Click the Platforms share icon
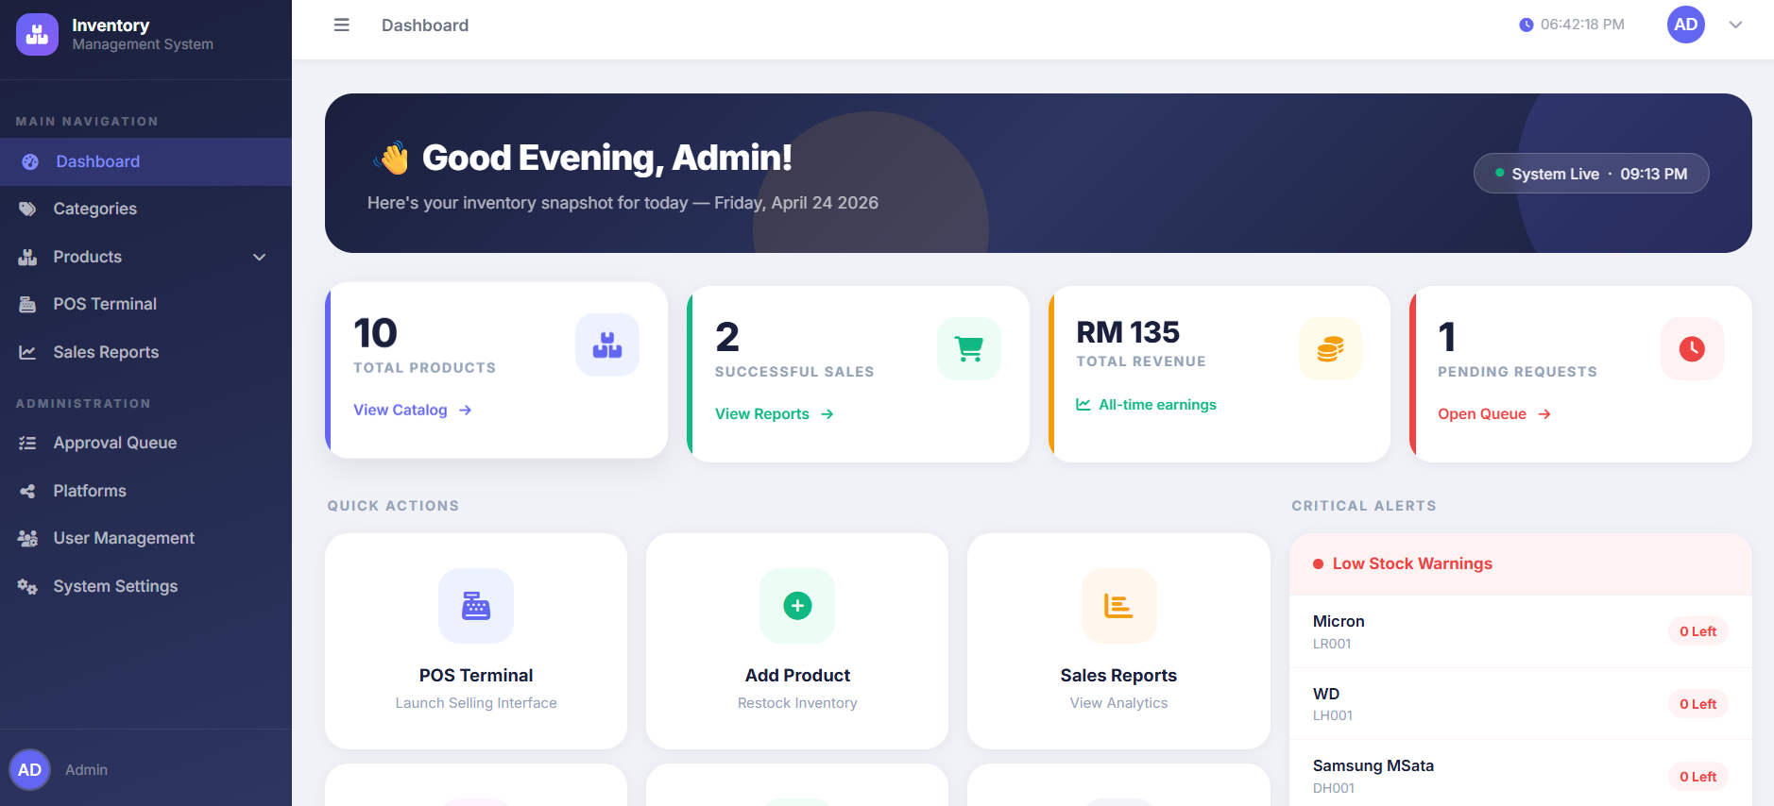The image size is (1774, 806). 27,491
